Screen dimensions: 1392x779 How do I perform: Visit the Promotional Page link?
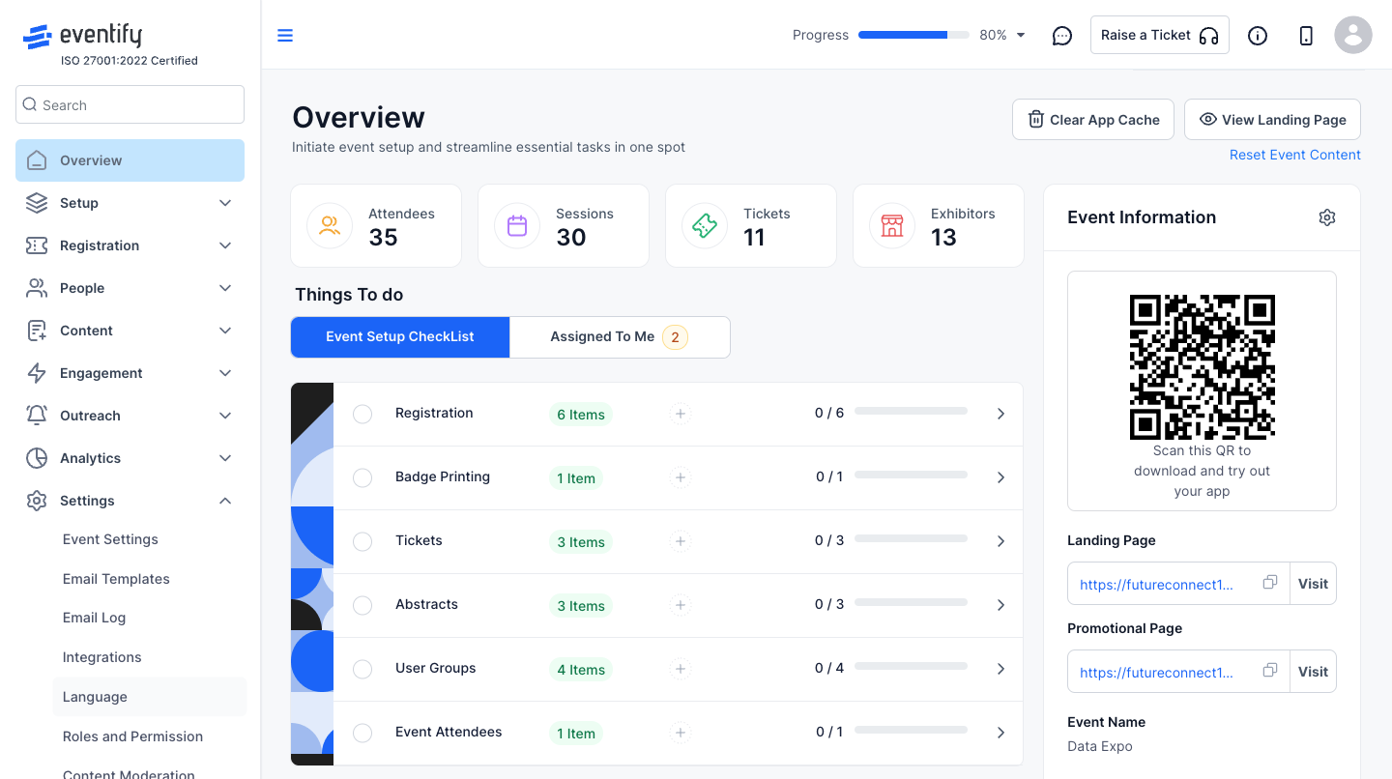point(1313,672)
